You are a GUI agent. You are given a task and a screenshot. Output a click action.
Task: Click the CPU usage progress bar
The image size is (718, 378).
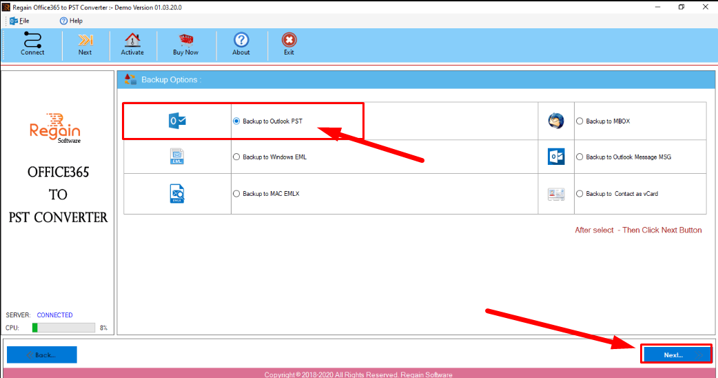(x=63, y=328)
